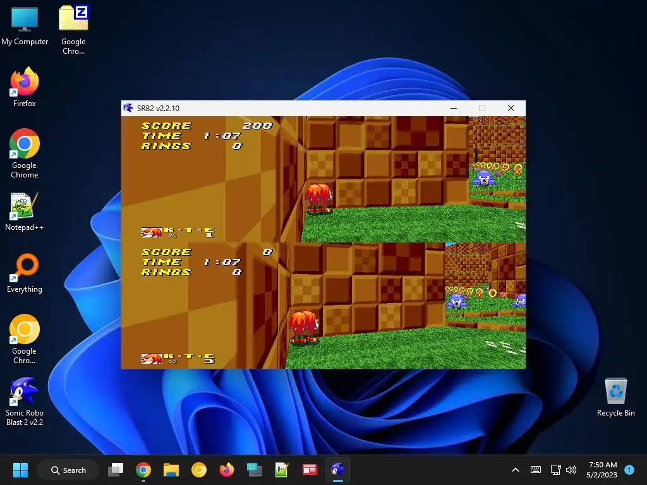Open File Explorer from the taskbar
647x485 pixels.
coord(171,470)
